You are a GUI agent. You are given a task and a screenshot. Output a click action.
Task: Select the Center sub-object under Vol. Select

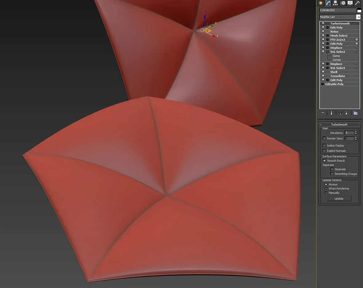337,60
